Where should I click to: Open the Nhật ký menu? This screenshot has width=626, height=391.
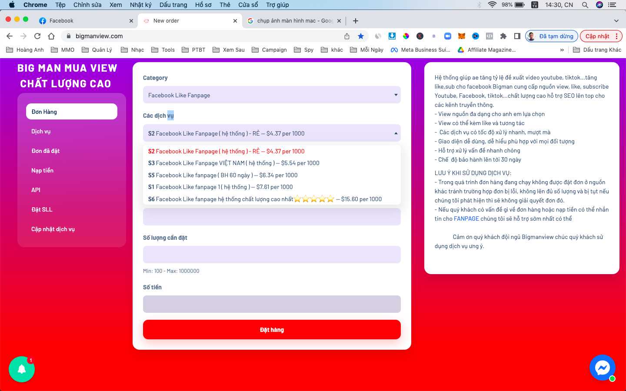pos(141,5)
